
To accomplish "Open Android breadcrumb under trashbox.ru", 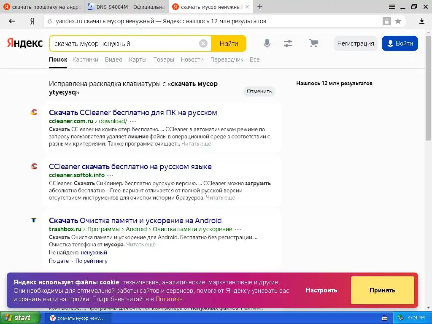I will click(136, 229).
